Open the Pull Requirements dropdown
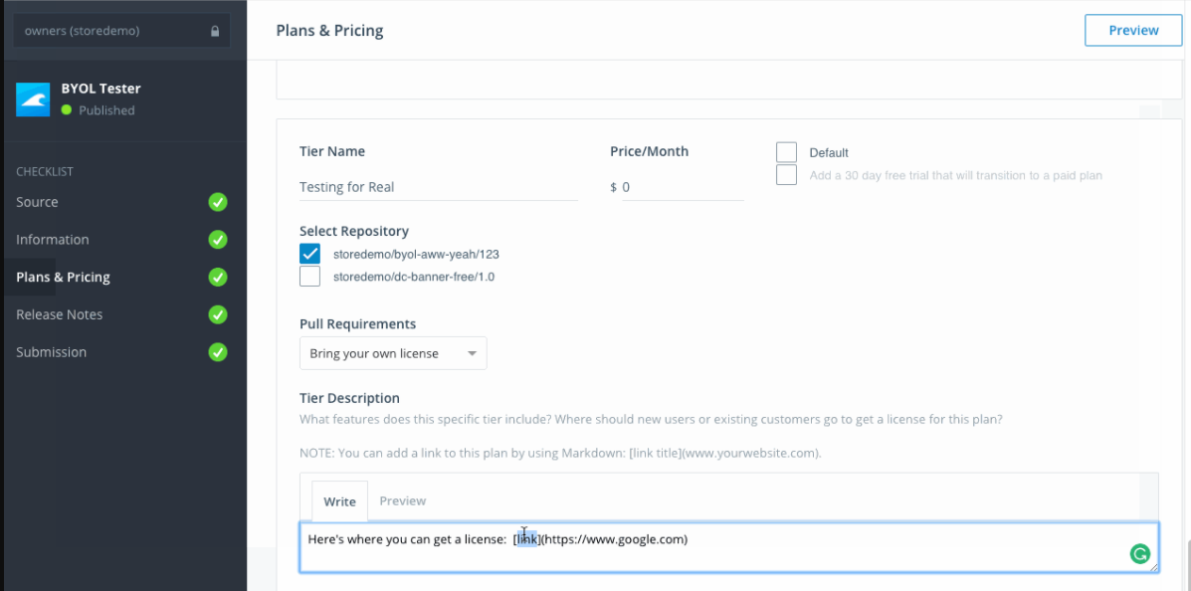The height and width of the screenshot is (591, 1191). tap(393, 353)
